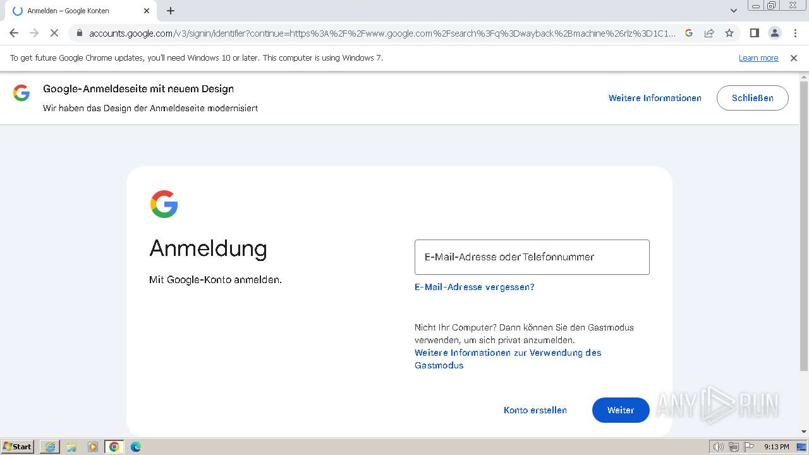Viewport: 809px width, 455px height.
Task: Click the scrollbar down arrow
Action: point(804,432)
